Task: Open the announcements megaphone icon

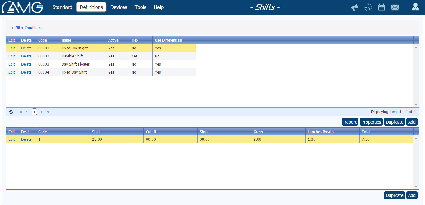Action: tap(354, 7)
